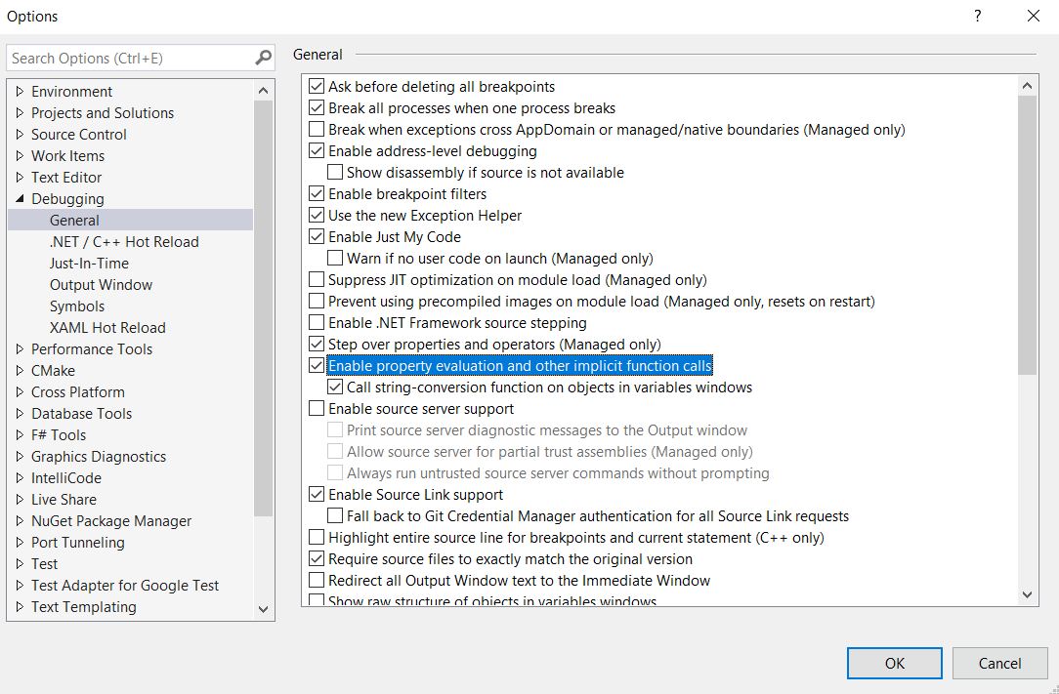Enable source server support checkbox
The height and width of the screenshot is (694, 1059).
click(317, 409)
